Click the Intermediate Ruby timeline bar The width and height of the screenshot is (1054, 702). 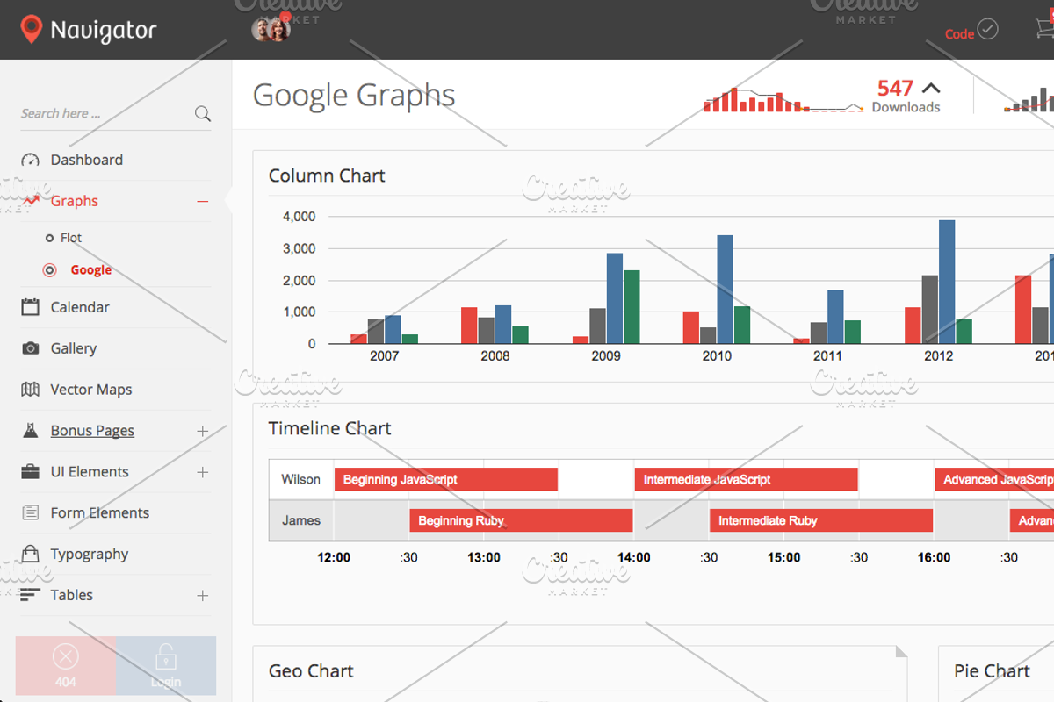pyautogui.click(x=821, y=520)
